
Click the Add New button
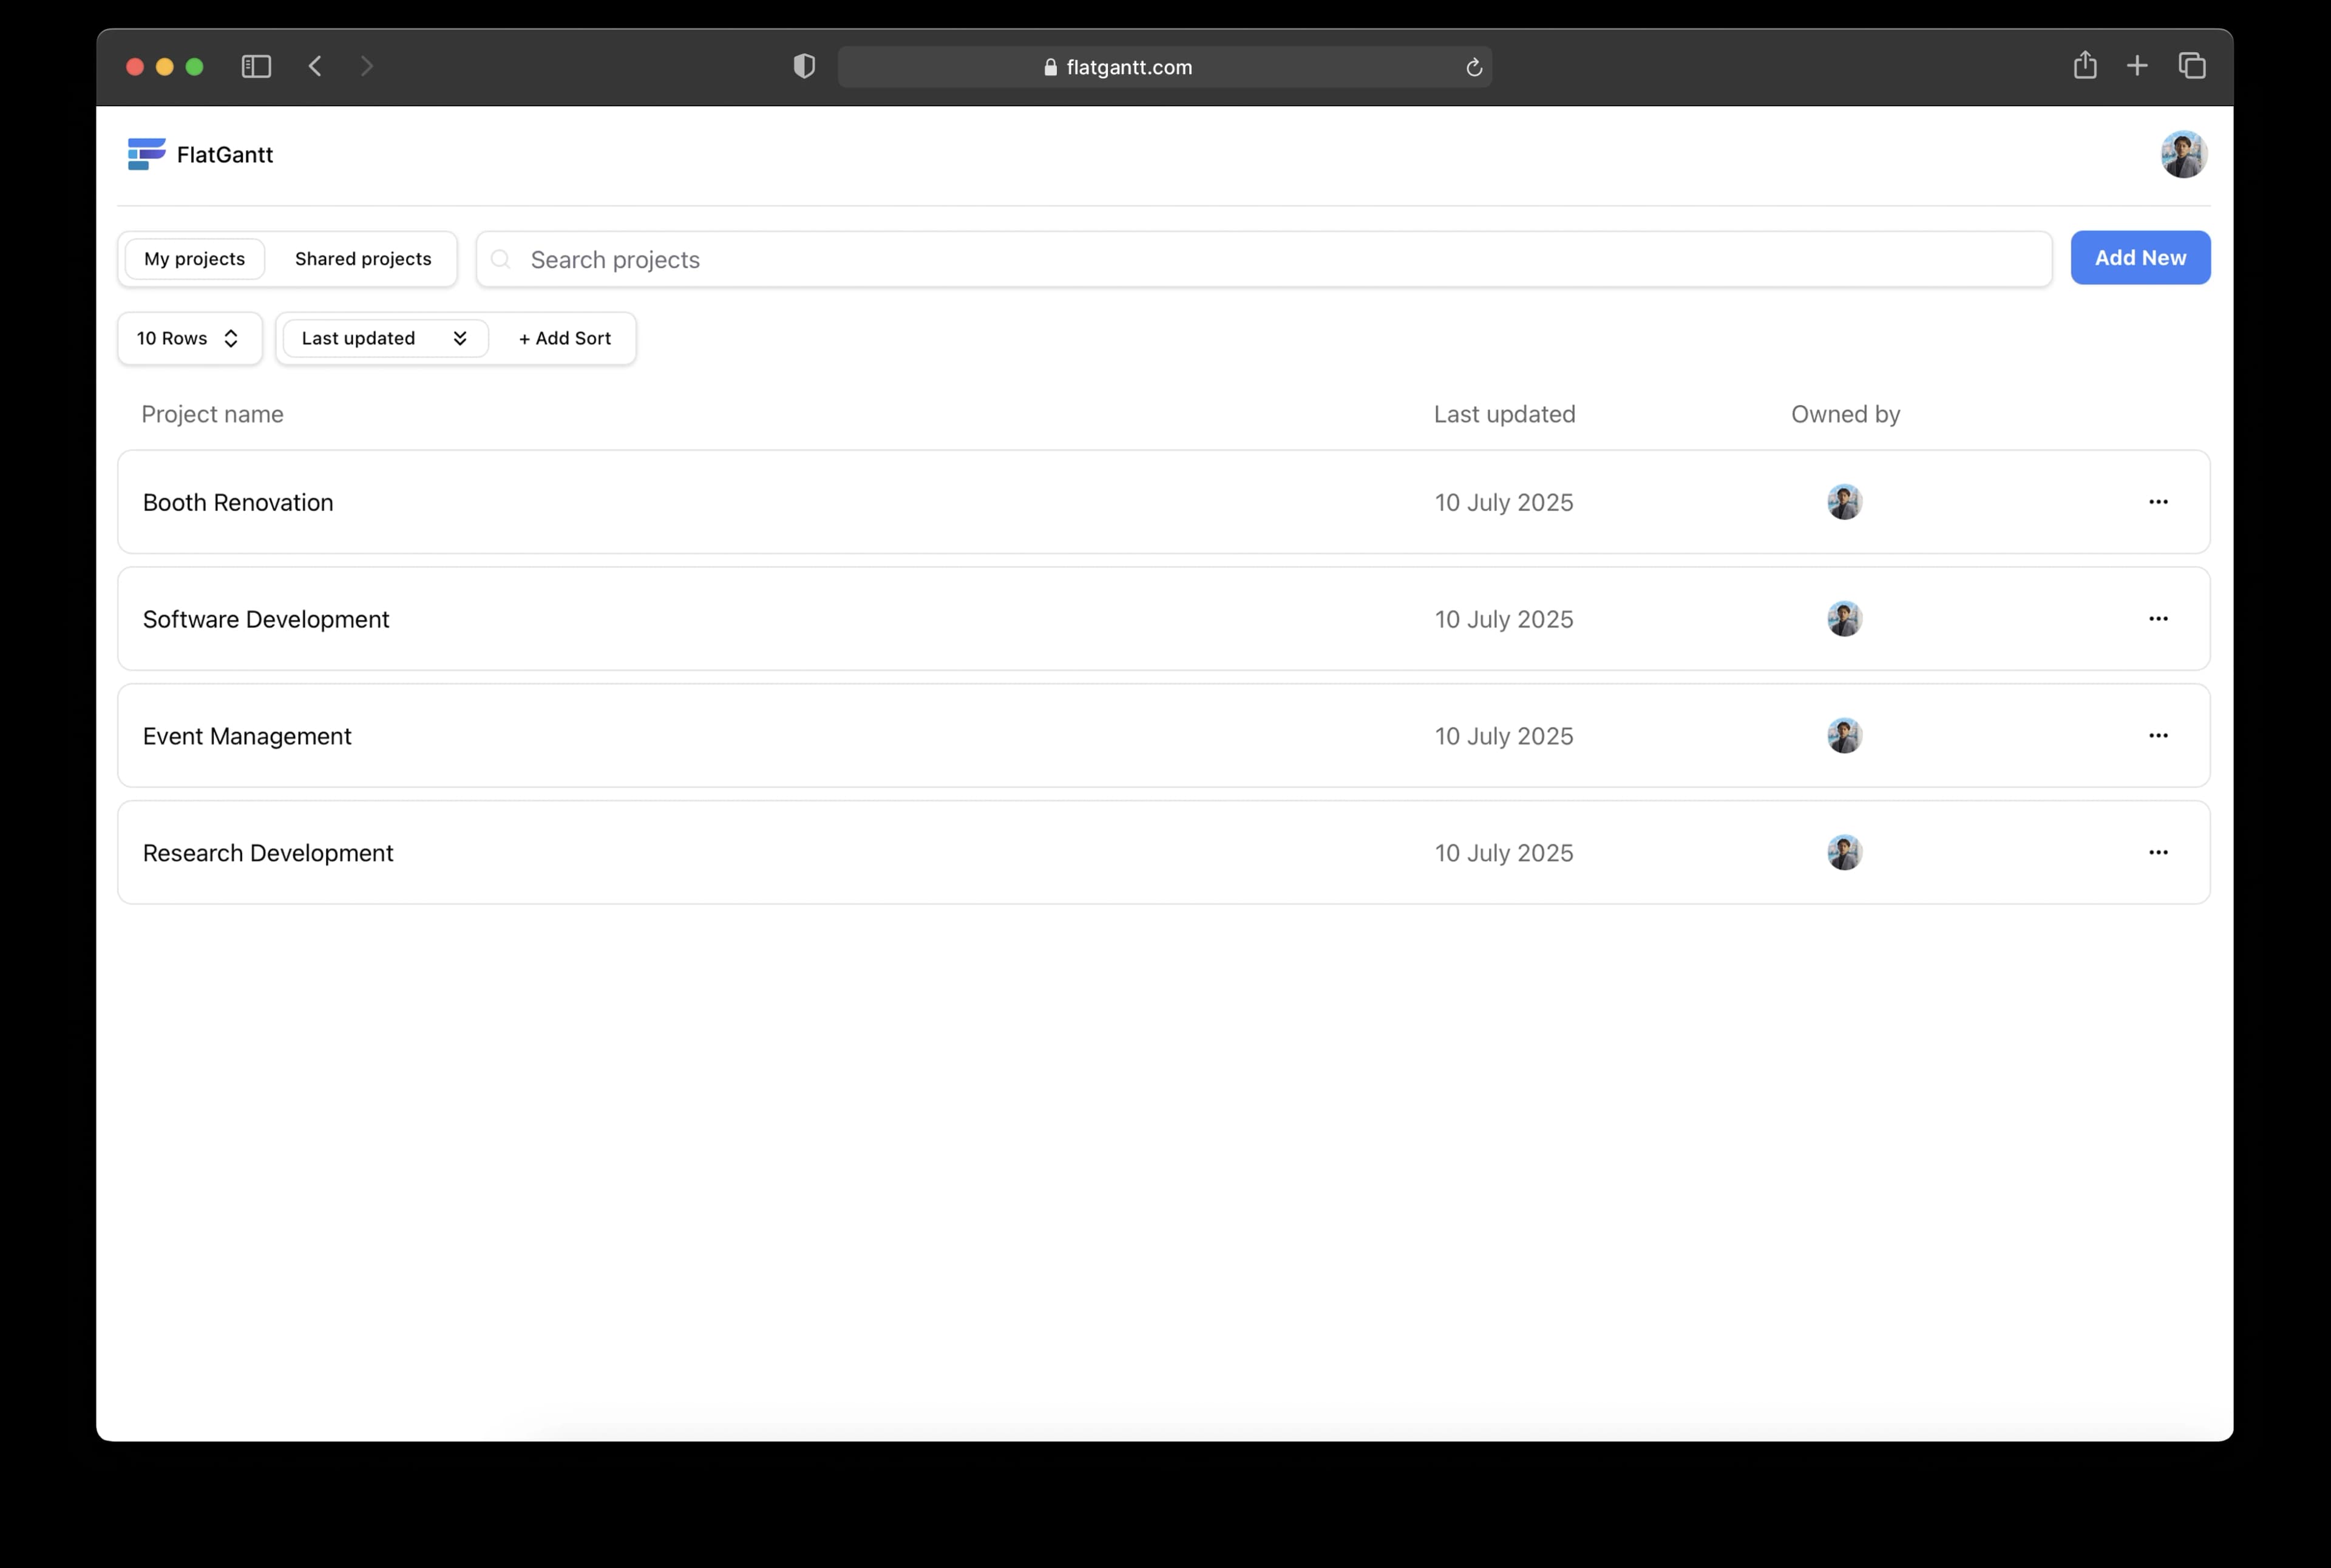click(x=2140, y=258)
